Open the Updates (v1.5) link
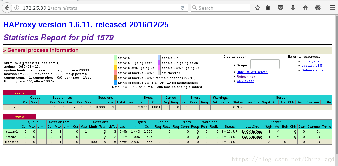This screenshot has height=166, width=338. [313, 65]
